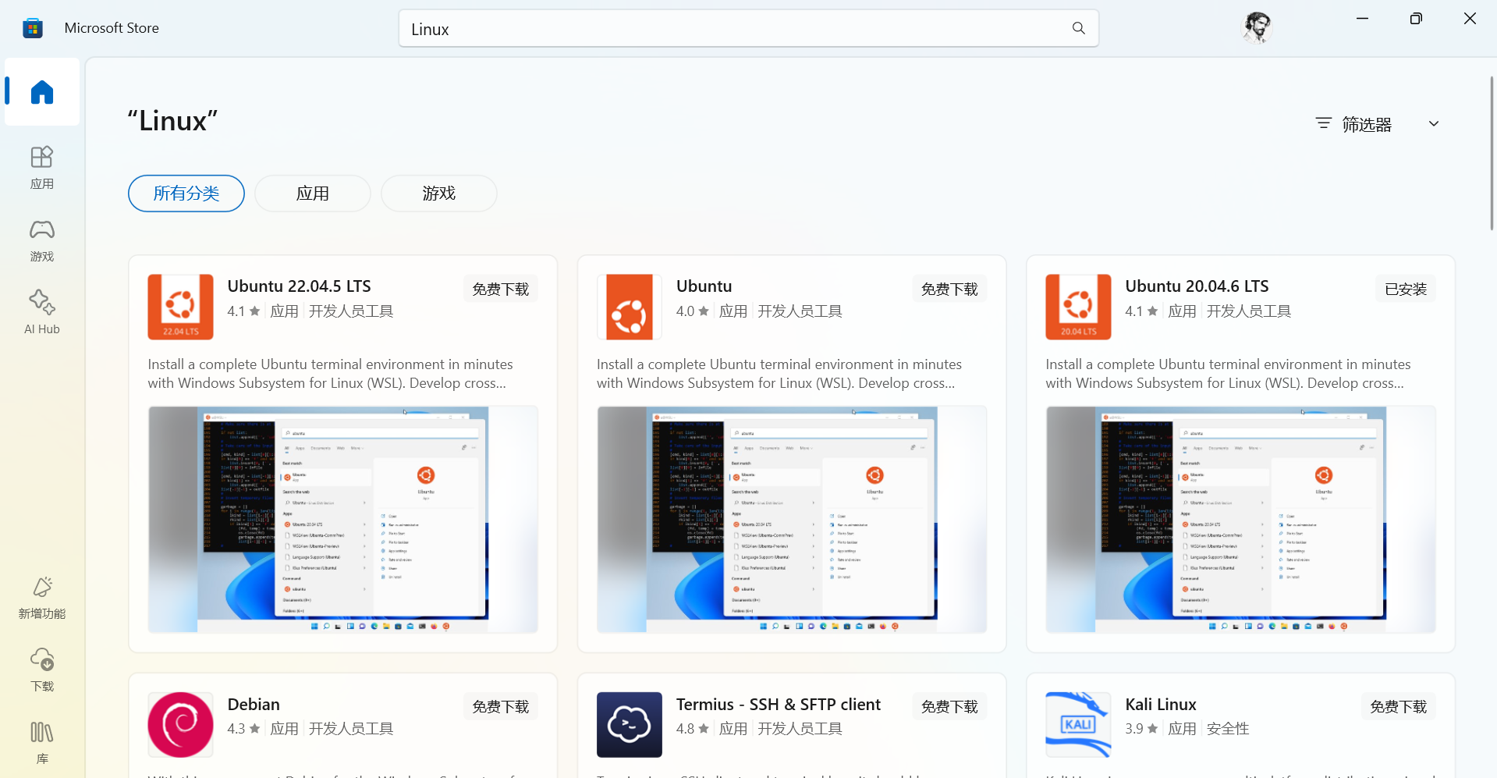The height and width of the screenshot is (778, 1497).
Task: Click the search magnifier icon
Action: (1079, 28)
